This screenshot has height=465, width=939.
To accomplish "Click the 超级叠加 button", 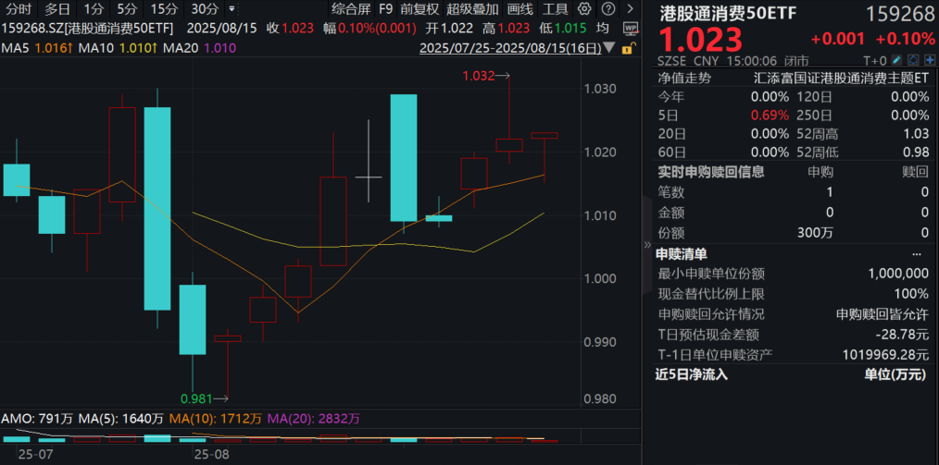I will click(x=469, y=8).
